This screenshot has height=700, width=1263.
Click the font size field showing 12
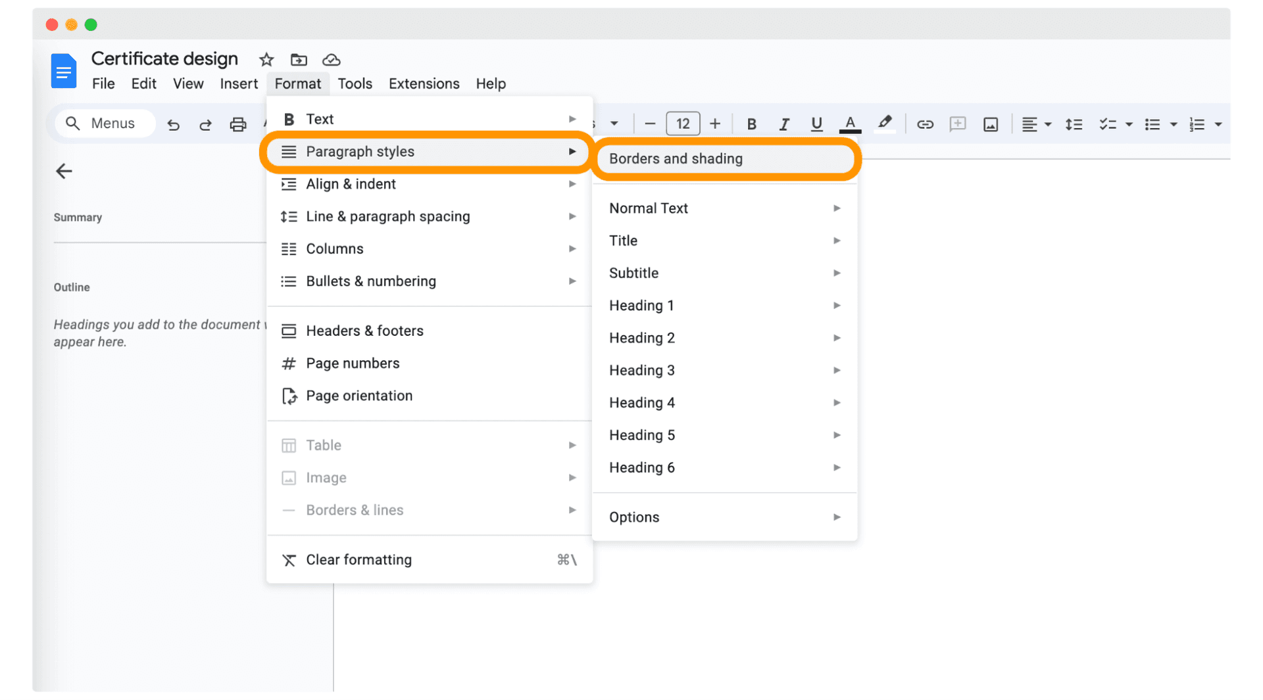point(683,124)
